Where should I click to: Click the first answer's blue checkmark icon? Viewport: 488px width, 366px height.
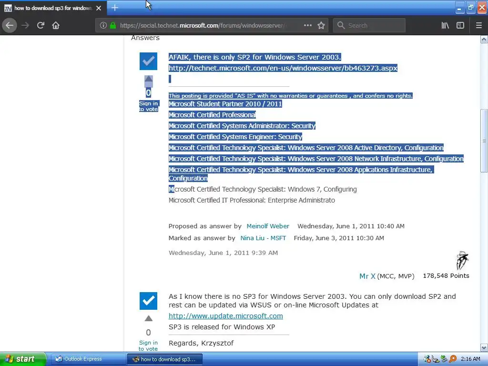(x=149, y=61)
